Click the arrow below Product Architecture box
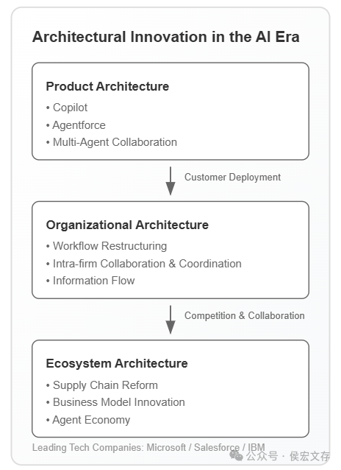Viewport: 341px width, 470px height. (x=170, y=181)
